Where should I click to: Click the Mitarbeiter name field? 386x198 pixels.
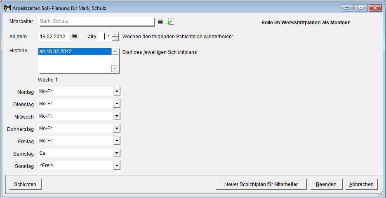tap(96, 21)
